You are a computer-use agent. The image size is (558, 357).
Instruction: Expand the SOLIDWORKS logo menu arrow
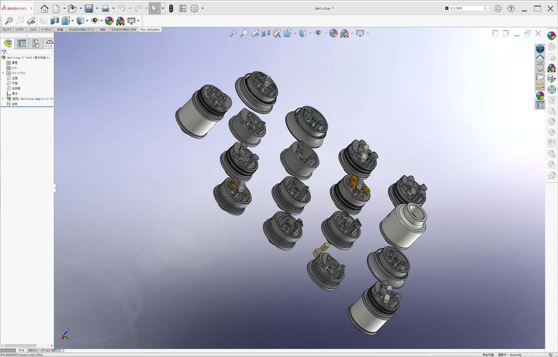click(32, 8)
